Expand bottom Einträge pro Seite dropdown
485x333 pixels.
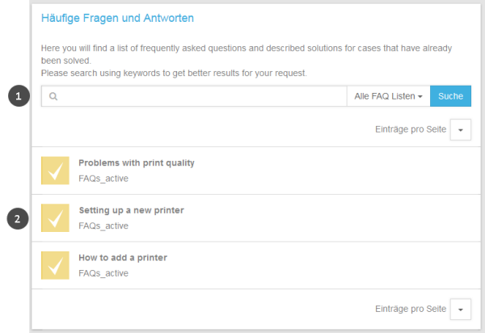pos(461,310)
